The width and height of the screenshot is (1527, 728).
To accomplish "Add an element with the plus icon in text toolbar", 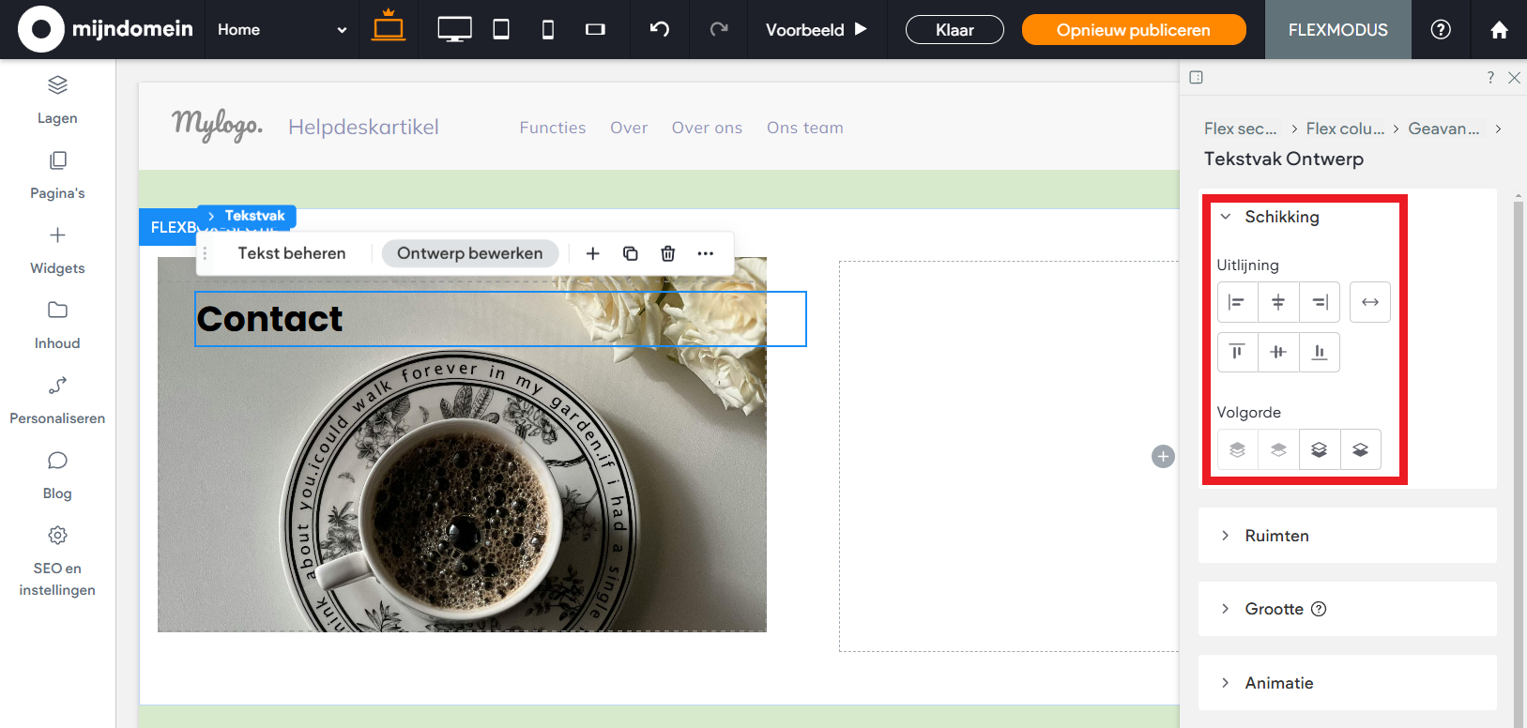I will point(593,253).
